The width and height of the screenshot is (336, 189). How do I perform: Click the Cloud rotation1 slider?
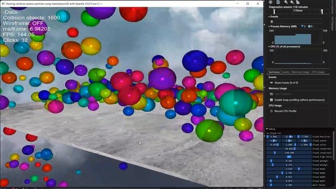(x=289, y=149)
